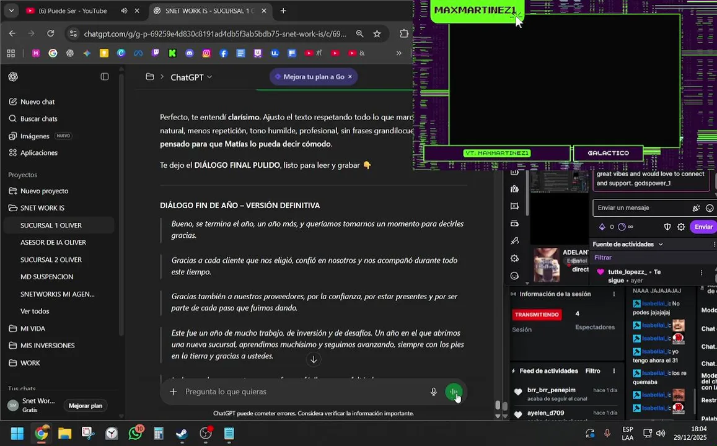
Task: Open chat settings gear beside Enviar
Action: (681, 227)
